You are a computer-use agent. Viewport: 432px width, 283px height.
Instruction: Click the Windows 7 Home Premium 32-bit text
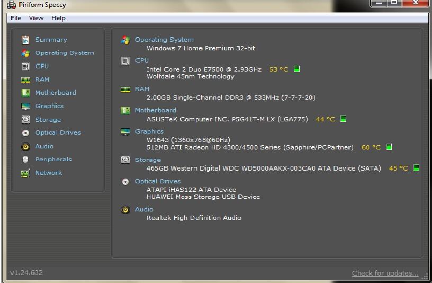[201, 48]
